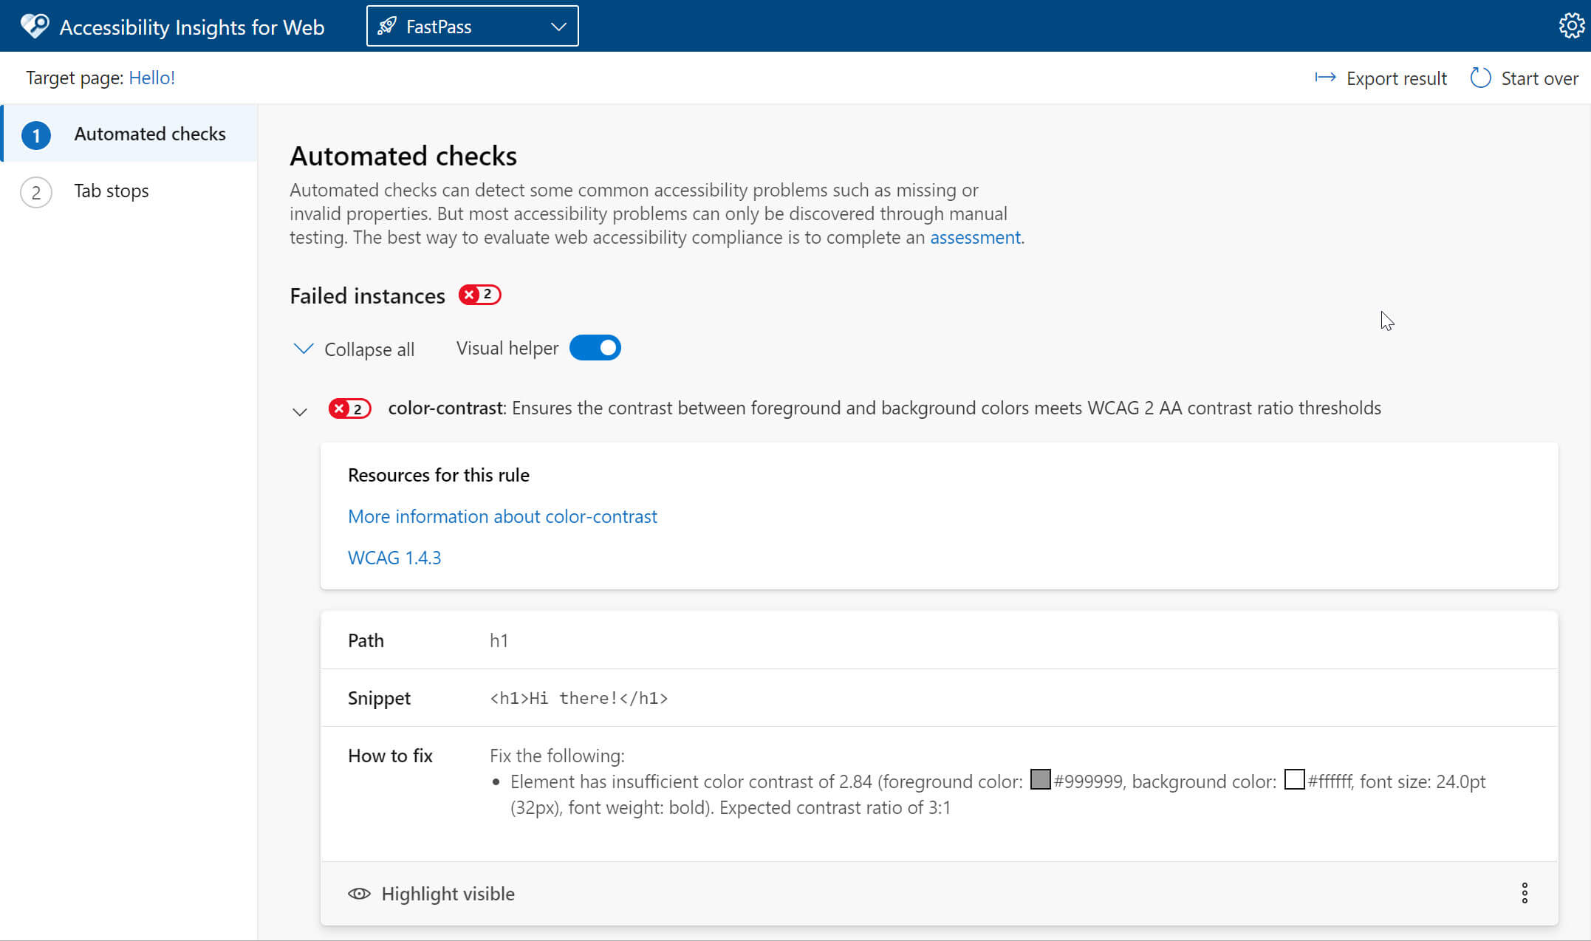Screen dimensions: 1591x941
Task: Click the Export result arrow icon
Action: pyautogui.click(x=1326, y=78)
